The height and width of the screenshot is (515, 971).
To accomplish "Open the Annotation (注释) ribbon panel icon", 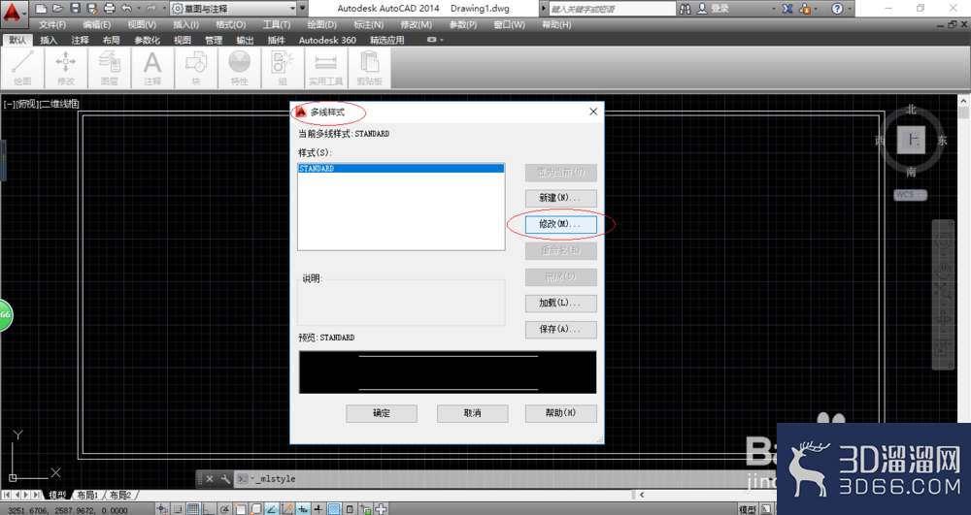I will (x=152, y=68).
